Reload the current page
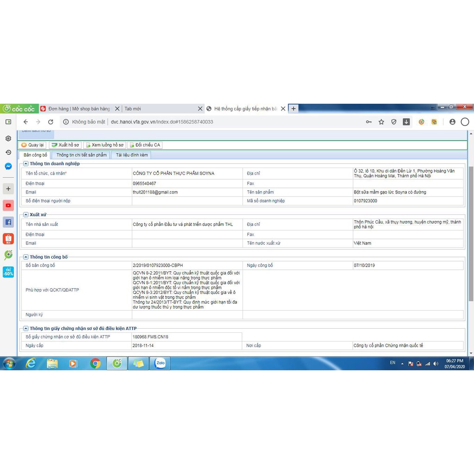474x474 pixels. pos(50,122)
